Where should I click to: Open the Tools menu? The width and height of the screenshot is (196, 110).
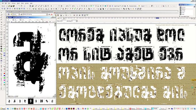click(x=22, y=3)
